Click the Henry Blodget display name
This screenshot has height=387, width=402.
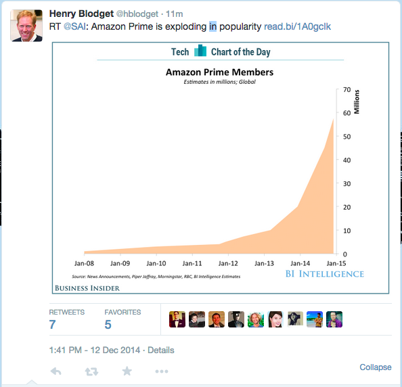coord(81,14)
